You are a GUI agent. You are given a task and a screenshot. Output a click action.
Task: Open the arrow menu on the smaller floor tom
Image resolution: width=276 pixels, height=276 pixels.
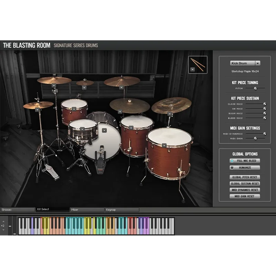click(131, 128)
